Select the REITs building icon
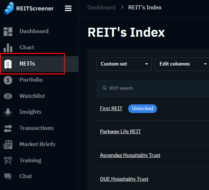 pos(8,64)
